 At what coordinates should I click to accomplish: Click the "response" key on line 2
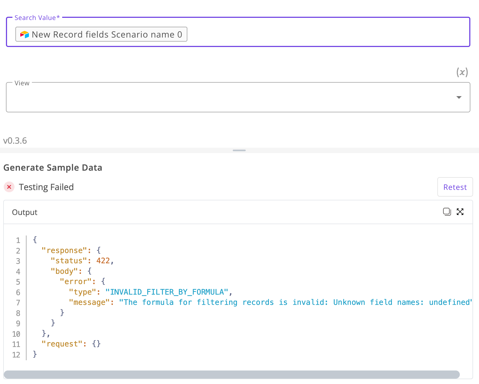coord(64,250)
